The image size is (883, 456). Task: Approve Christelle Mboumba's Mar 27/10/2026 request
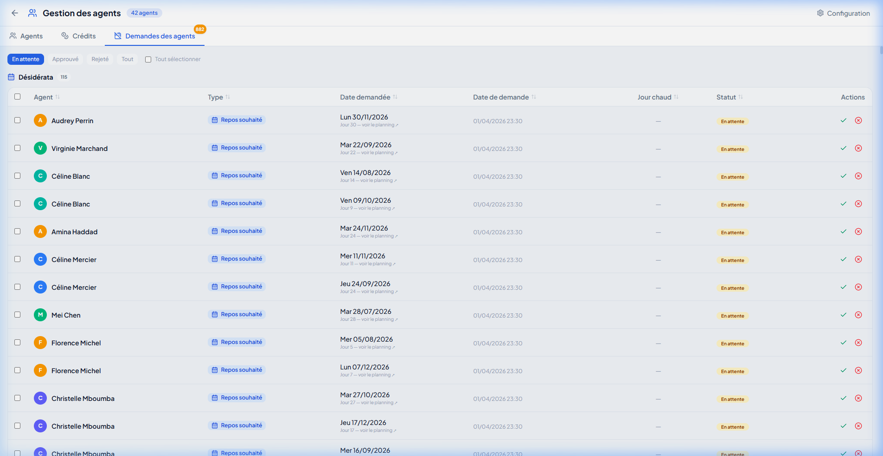(844, 398)
